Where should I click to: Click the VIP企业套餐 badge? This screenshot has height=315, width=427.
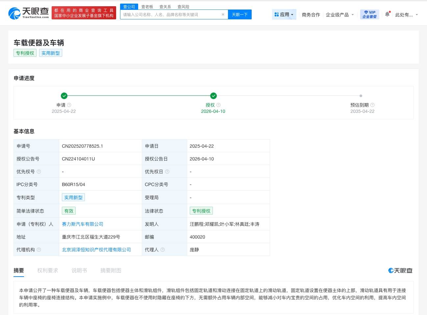(369, 14)
